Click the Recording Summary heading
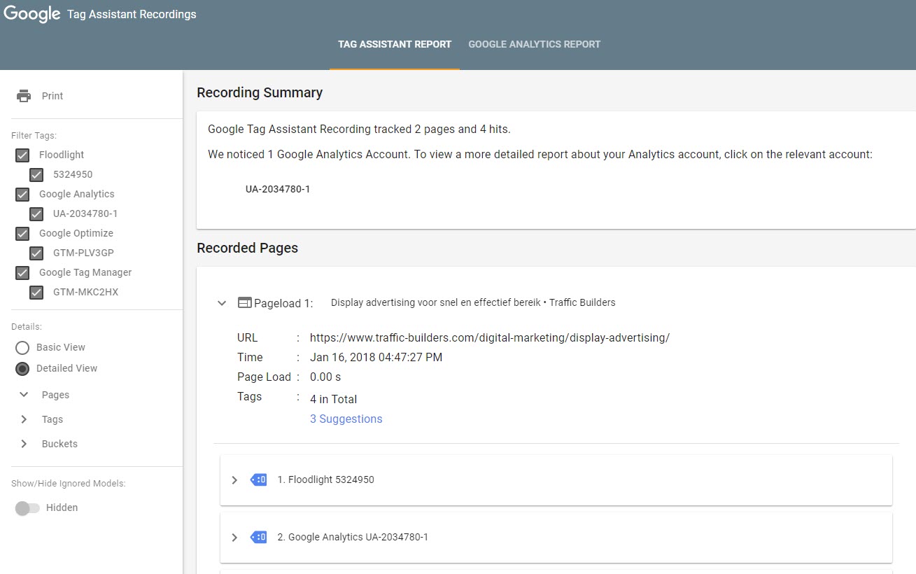 coord(260,92)
